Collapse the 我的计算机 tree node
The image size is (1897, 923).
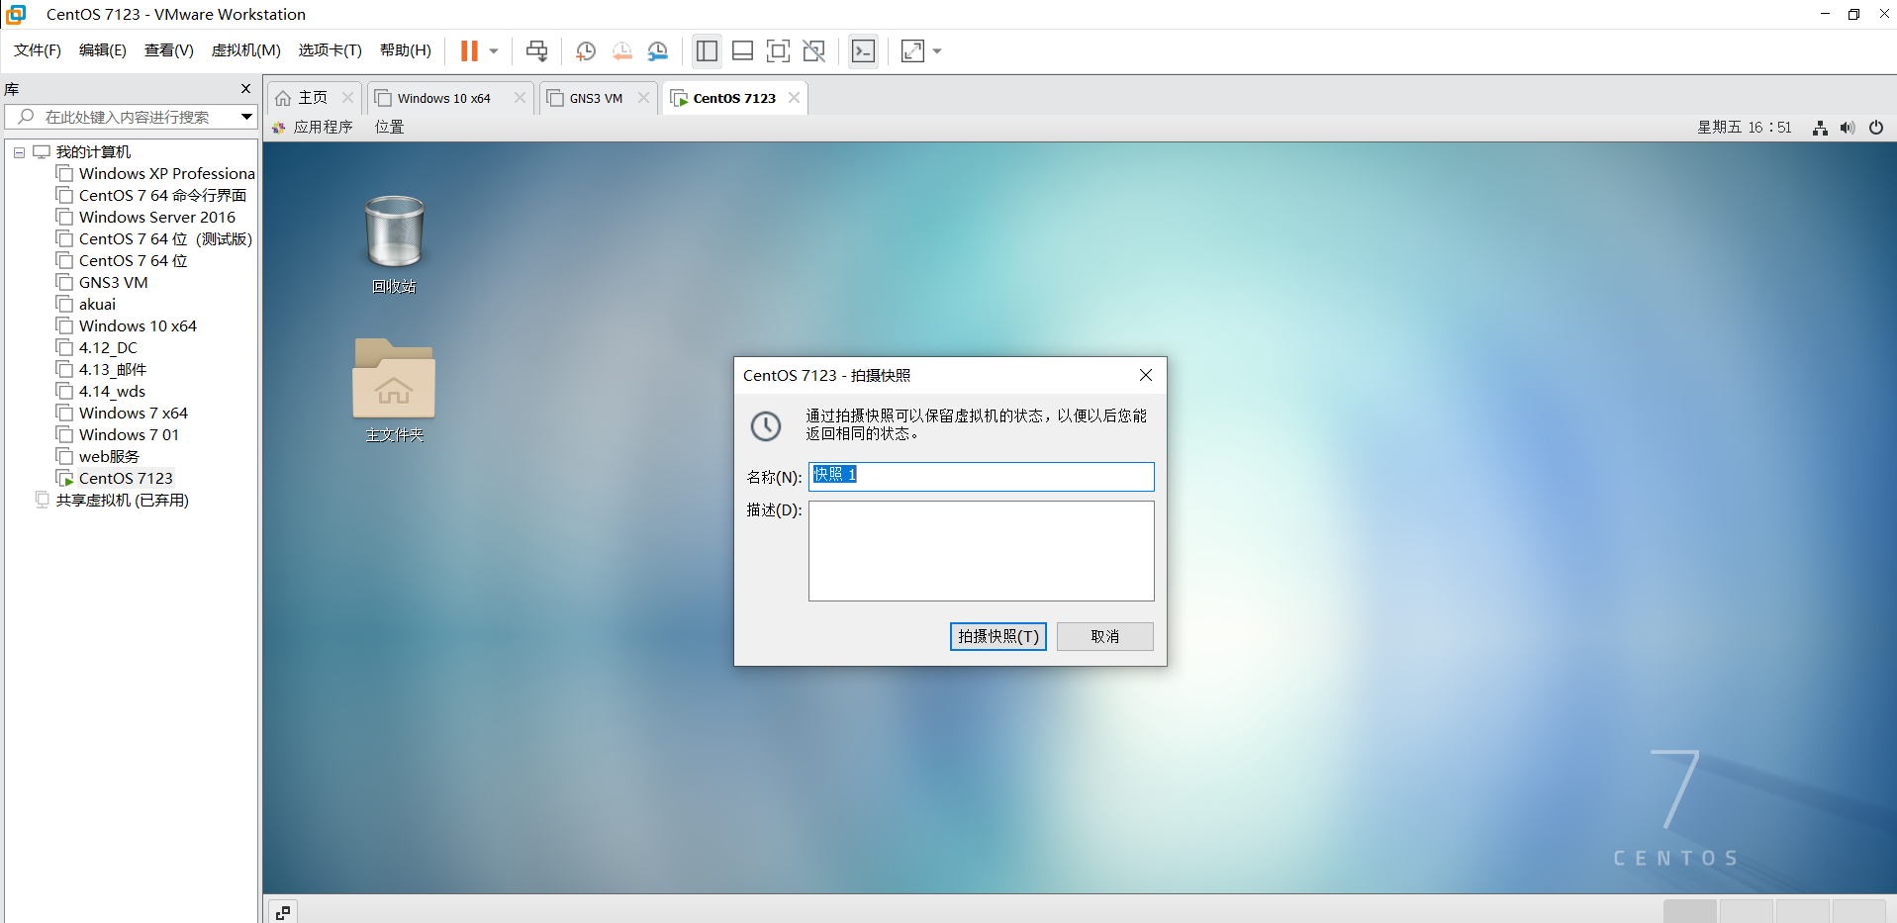[x=19, y=152]
